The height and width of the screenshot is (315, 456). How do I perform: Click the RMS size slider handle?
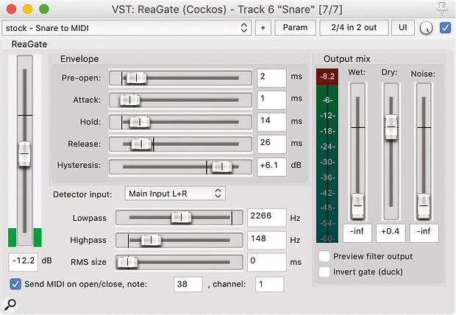[127, 262]
